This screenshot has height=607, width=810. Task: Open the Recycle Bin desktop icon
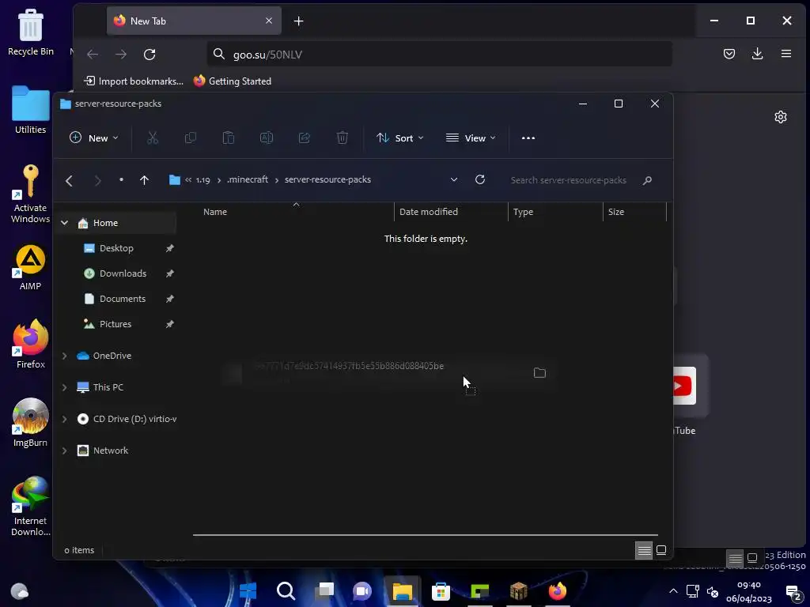(x=31, y=32)
